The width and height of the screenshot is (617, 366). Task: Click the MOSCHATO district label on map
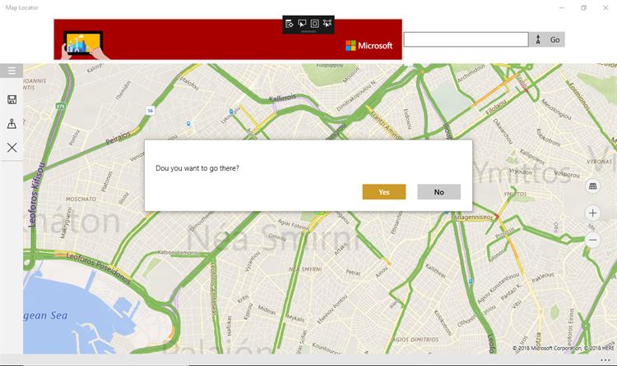coord(81,199)
